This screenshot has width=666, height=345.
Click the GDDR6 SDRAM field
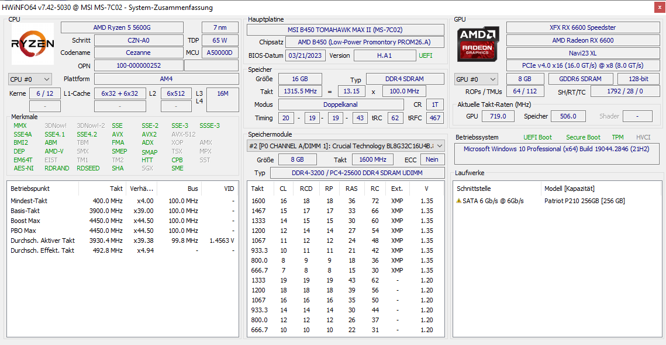(x=580, y=79)
